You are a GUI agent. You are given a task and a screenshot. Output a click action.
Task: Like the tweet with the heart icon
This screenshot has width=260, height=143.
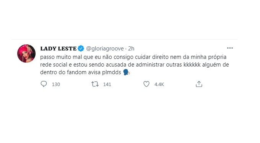tap(146, 84)
